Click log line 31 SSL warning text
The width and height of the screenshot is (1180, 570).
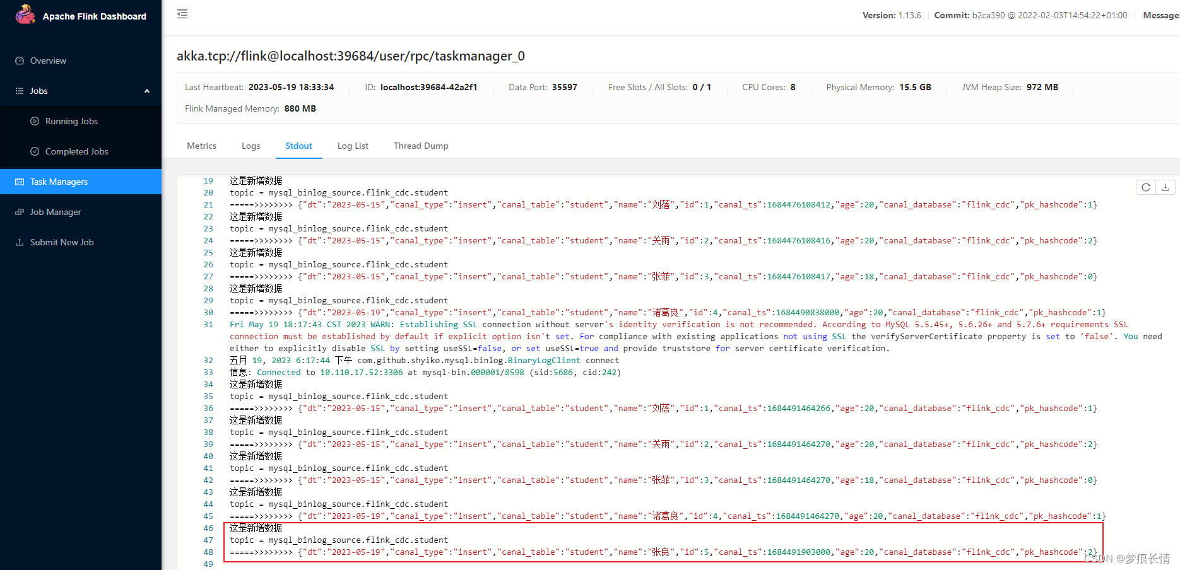(695, 336)
